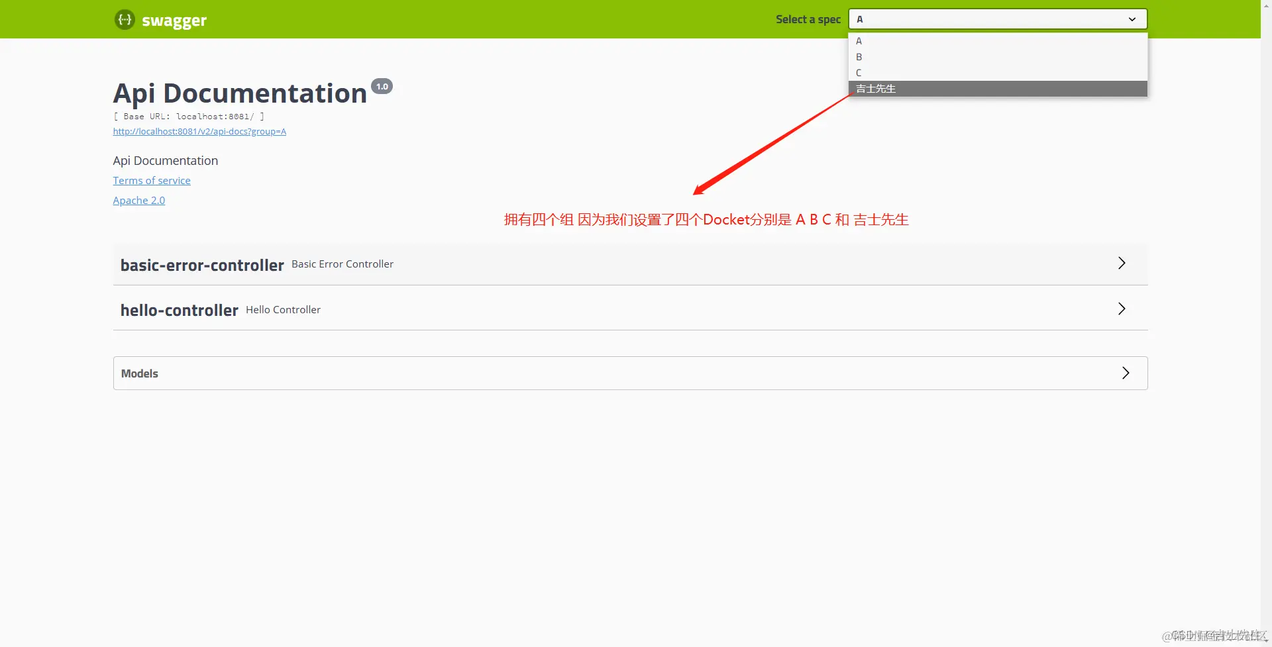Expand basic-error-controller section via chevron
The width and height of the screenshot is (1272, 647).
coord(1122,263)
